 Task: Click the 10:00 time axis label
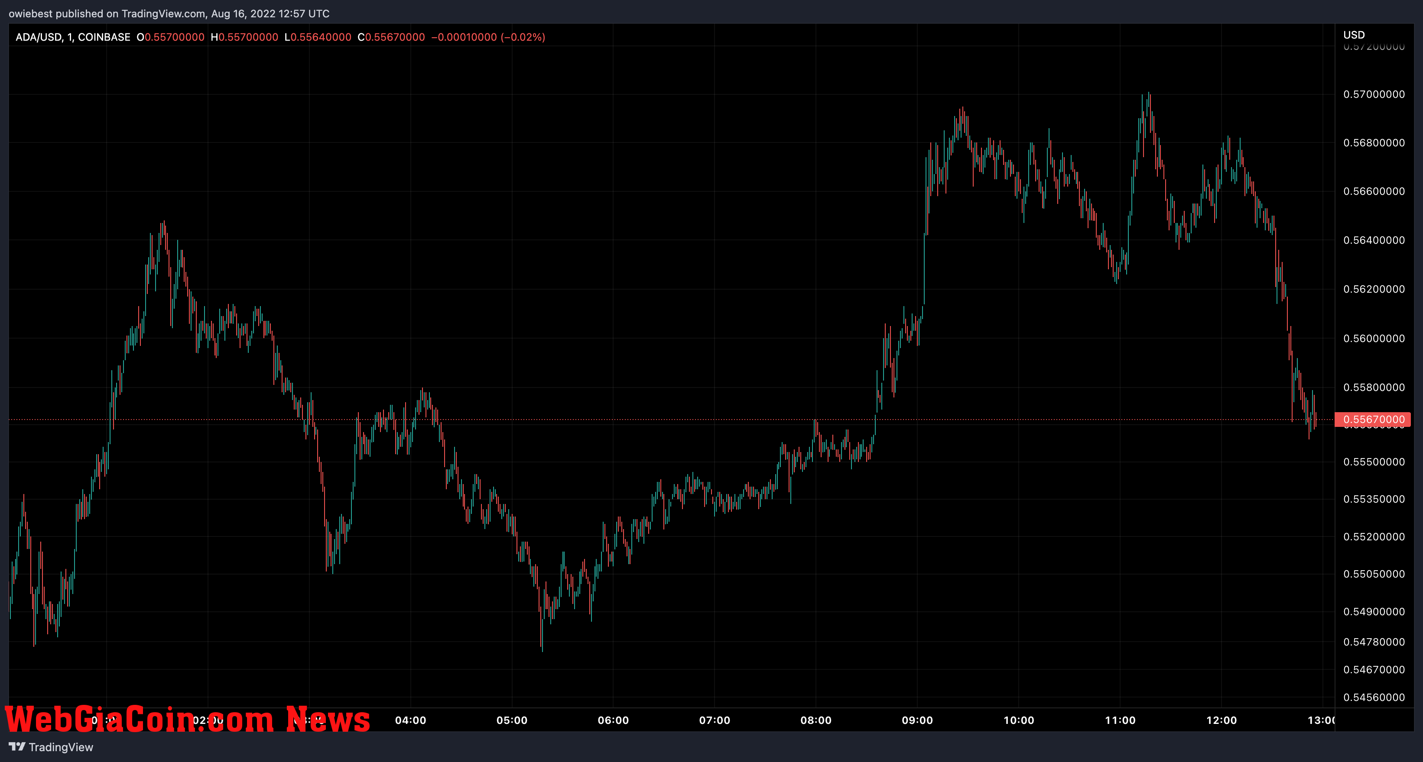(x=1019, y=720)
